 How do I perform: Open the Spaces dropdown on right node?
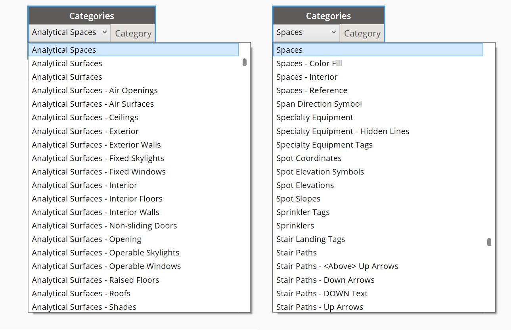pyautogui.click(x=306, y=33)
